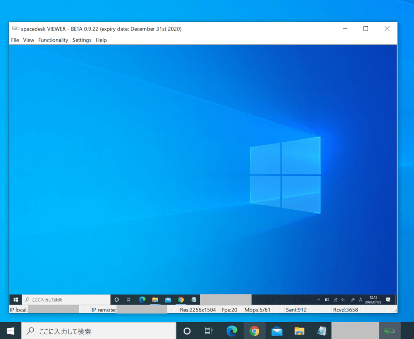The width and height of the screenshot is (414, 339).
Task: Open Mail from the host taskbar
Action: pos(277,331)
